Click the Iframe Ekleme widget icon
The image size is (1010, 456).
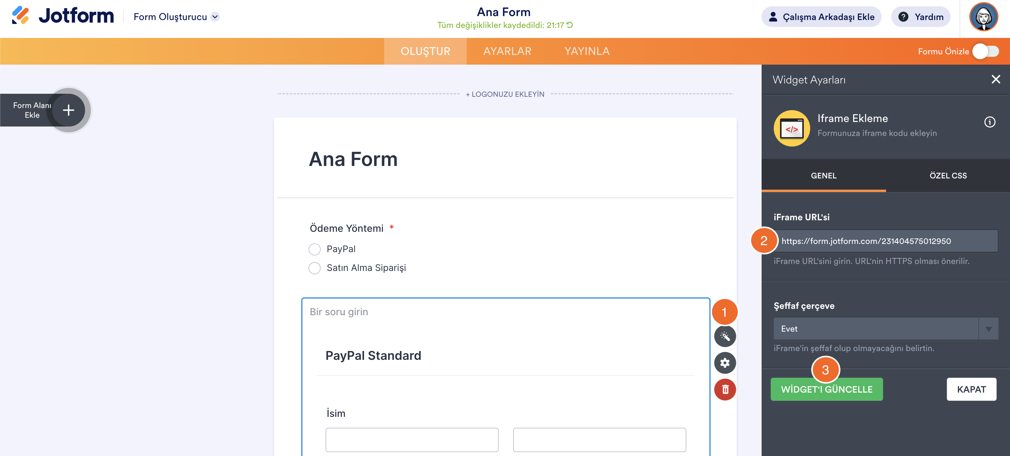tap(791, 128)
